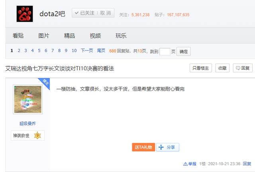This screenshot has height=172, width=255.
Task: Click the post text starting 一楼防抽
Action: pos(120,89)
